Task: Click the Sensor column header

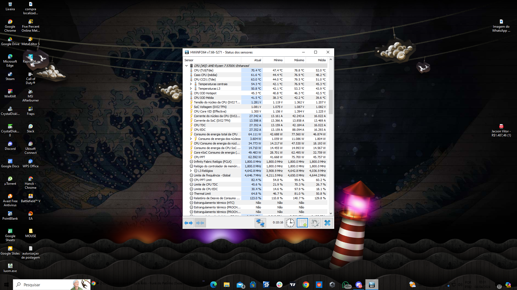Action: 212,60
